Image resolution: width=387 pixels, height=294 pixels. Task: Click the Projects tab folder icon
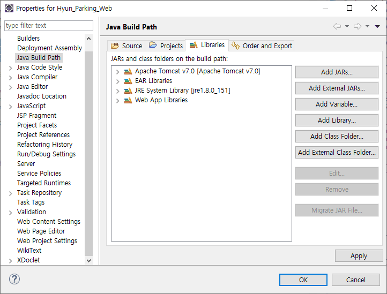[153, 45]
